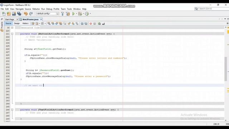Click the Shift Line Right icon
This screenshot has height=129, width=229.
[86, 24]
